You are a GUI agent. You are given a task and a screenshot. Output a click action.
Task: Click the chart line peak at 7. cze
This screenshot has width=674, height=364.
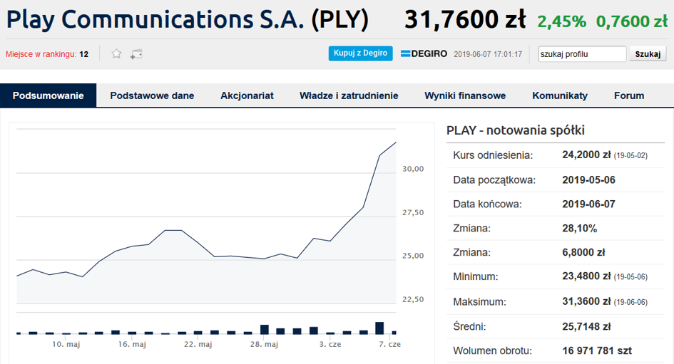(x=395, y=142)
